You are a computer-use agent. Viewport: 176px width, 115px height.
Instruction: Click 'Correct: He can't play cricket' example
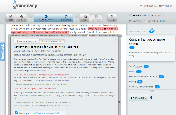click(x=42, y=102)
